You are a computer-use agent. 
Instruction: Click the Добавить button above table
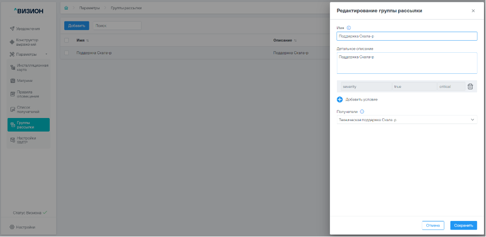pyautogui.click(x=76, y=25)
